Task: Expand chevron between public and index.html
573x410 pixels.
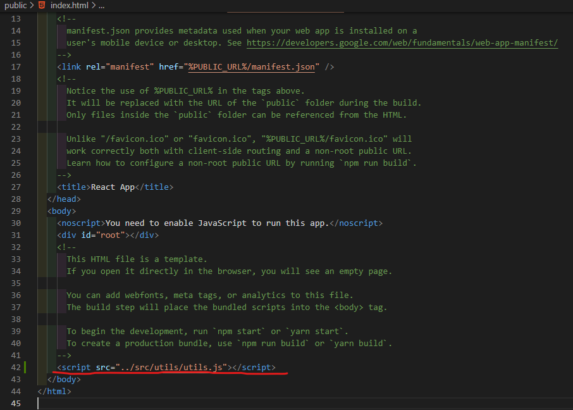Action: pyautogui.click(x=32, y=6)
